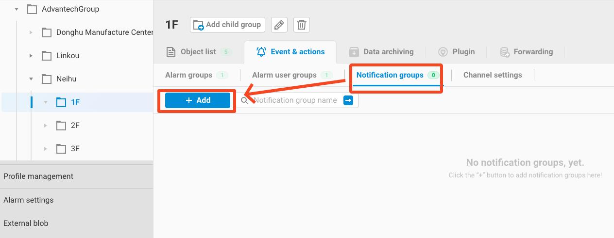614x238 pixels.
Task: Open the Data archiving tab
Action: pos(382,52)
